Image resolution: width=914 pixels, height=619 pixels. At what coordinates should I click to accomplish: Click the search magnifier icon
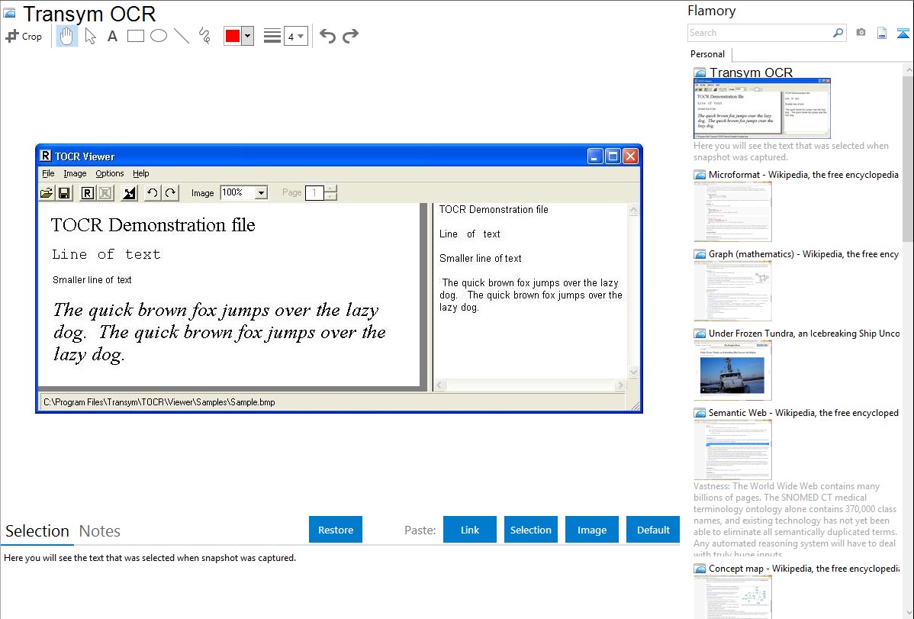838,34
